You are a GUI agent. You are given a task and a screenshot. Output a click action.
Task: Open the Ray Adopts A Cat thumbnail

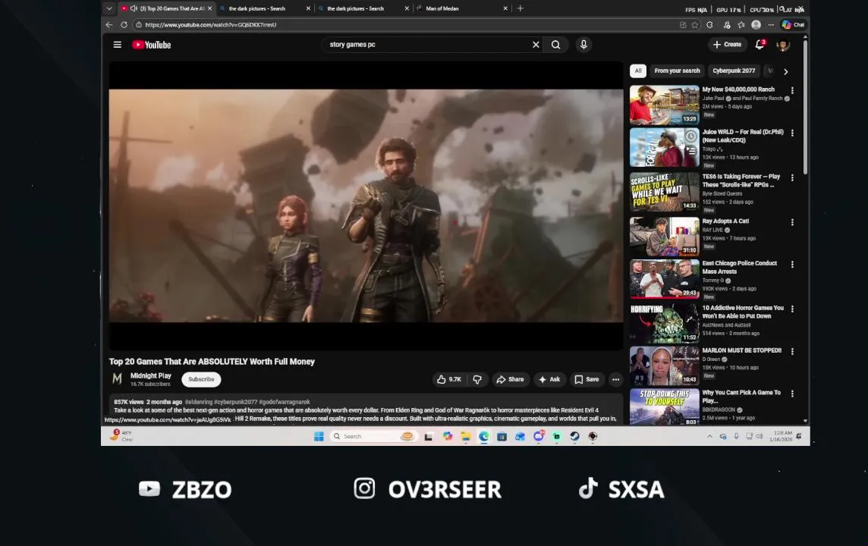[x=665, y=237]
